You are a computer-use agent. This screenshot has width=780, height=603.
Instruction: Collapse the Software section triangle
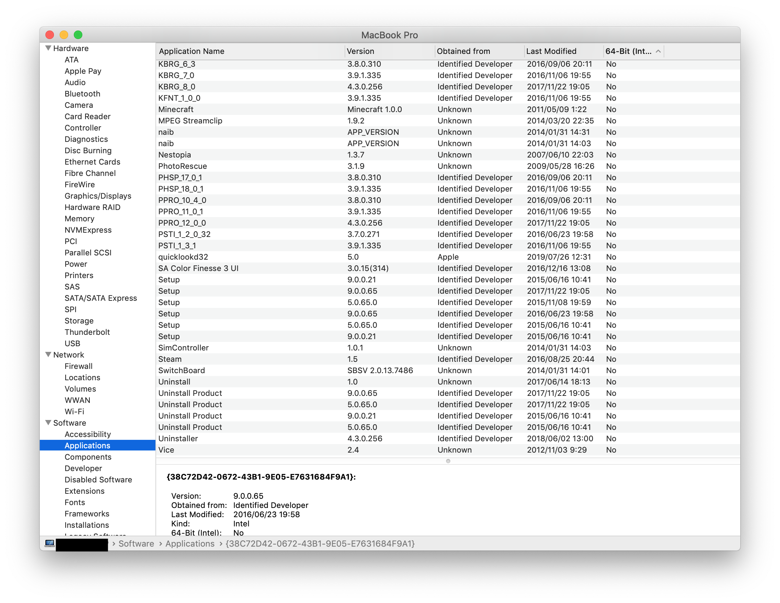coord(48,422)
